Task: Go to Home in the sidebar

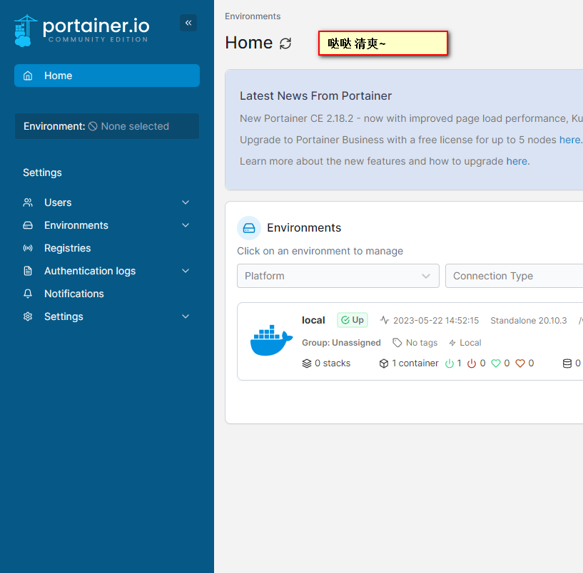Action: click(x=107, y=76)
